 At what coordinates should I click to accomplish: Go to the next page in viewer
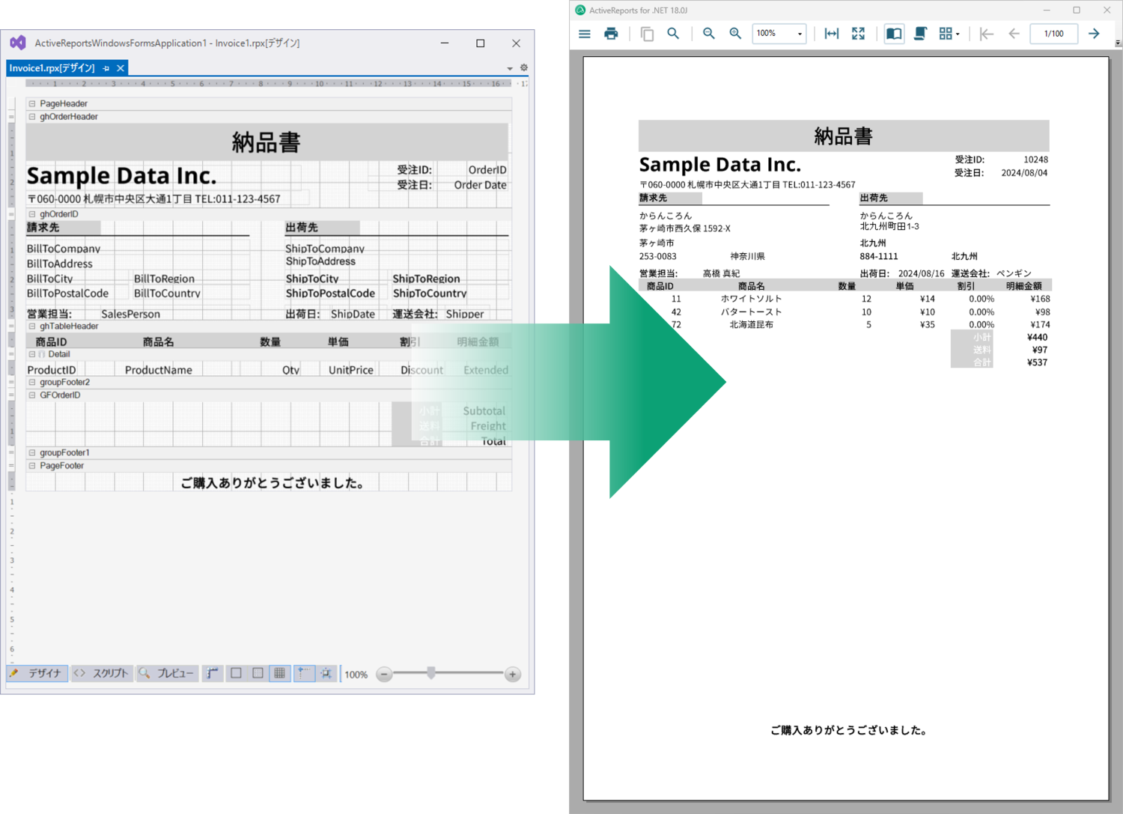[1094, 34]
